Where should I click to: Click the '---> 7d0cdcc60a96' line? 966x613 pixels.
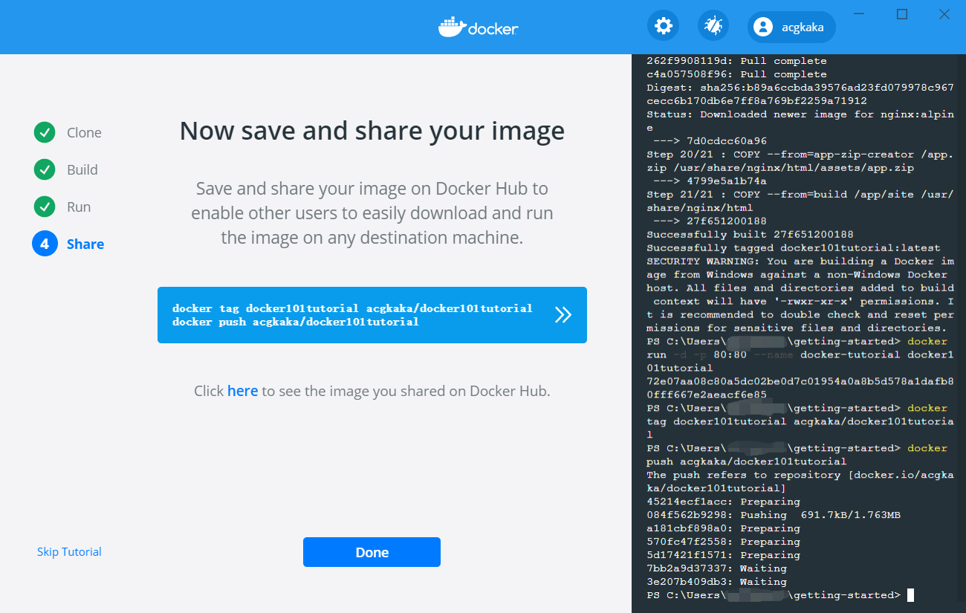710,141
